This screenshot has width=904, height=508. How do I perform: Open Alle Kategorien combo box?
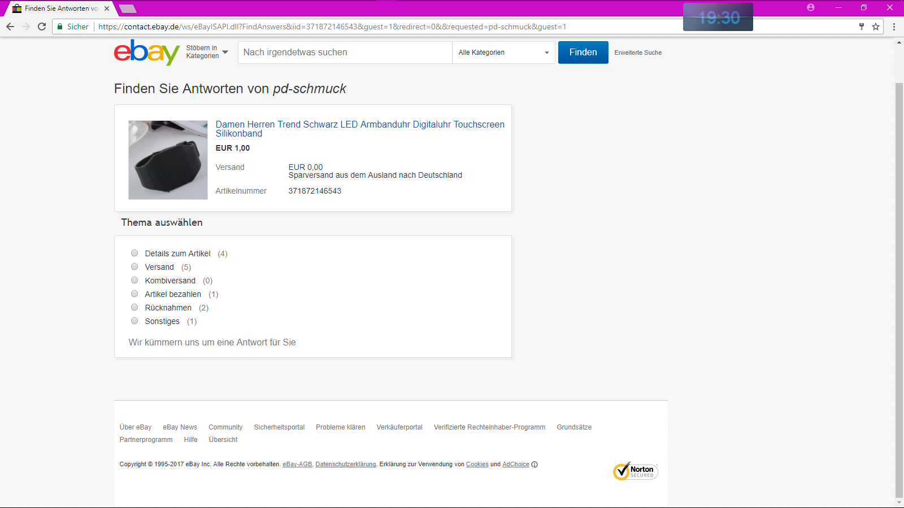pyautogui.click(x=503, y=52)
